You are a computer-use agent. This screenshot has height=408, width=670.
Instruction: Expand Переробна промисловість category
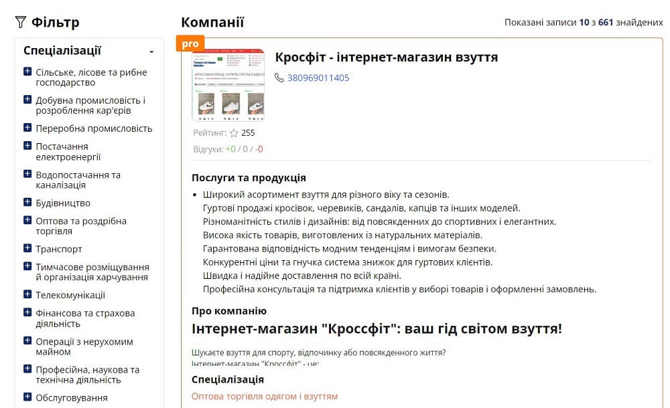click(94, 128)
